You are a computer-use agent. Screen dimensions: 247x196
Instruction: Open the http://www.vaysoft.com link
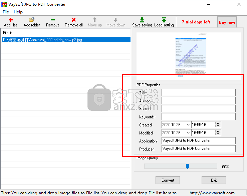(212, 193)
